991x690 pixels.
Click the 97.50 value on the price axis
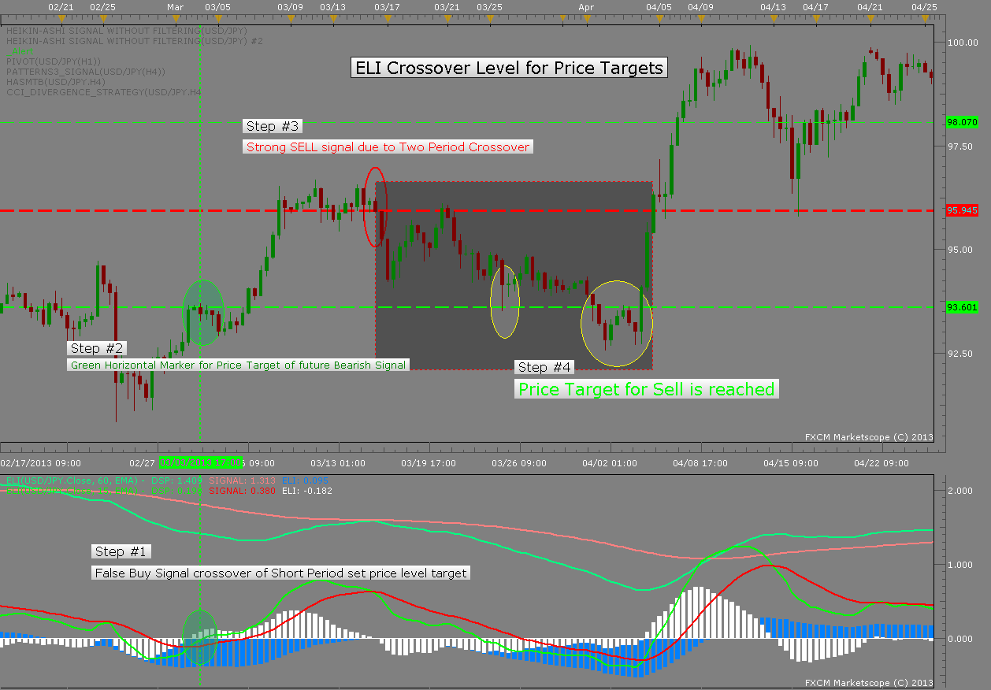coord(961,147)
